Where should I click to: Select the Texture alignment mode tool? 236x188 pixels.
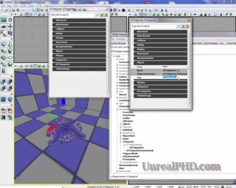(10, 27)
